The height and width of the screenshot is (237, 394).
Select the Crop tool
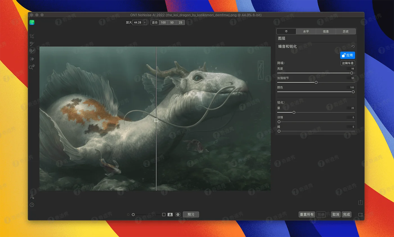(32, 36)
